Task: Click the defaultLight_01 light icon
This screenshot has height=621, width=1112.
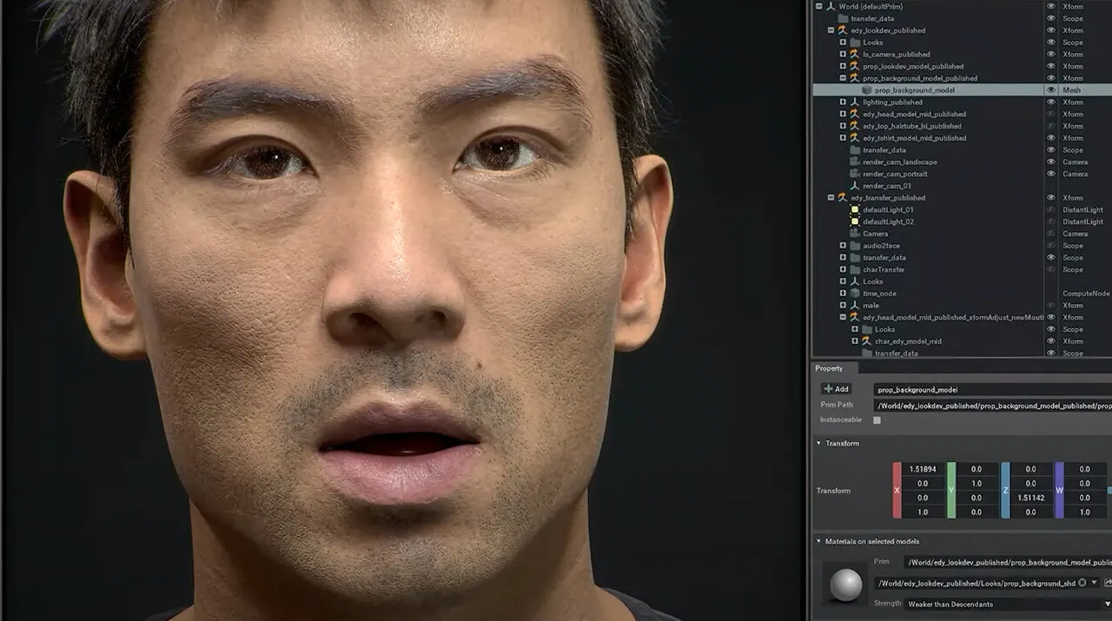Action: click(x=855, y=210)
